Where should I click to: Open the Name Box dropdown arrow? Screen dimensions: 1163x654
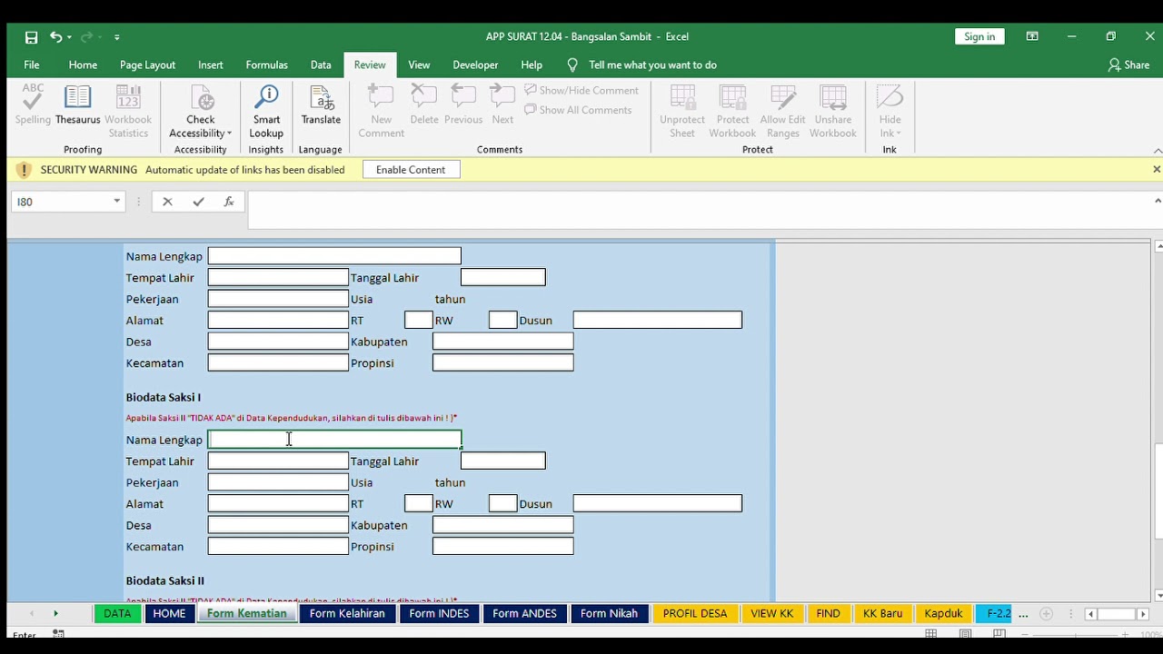pos(117,202)
